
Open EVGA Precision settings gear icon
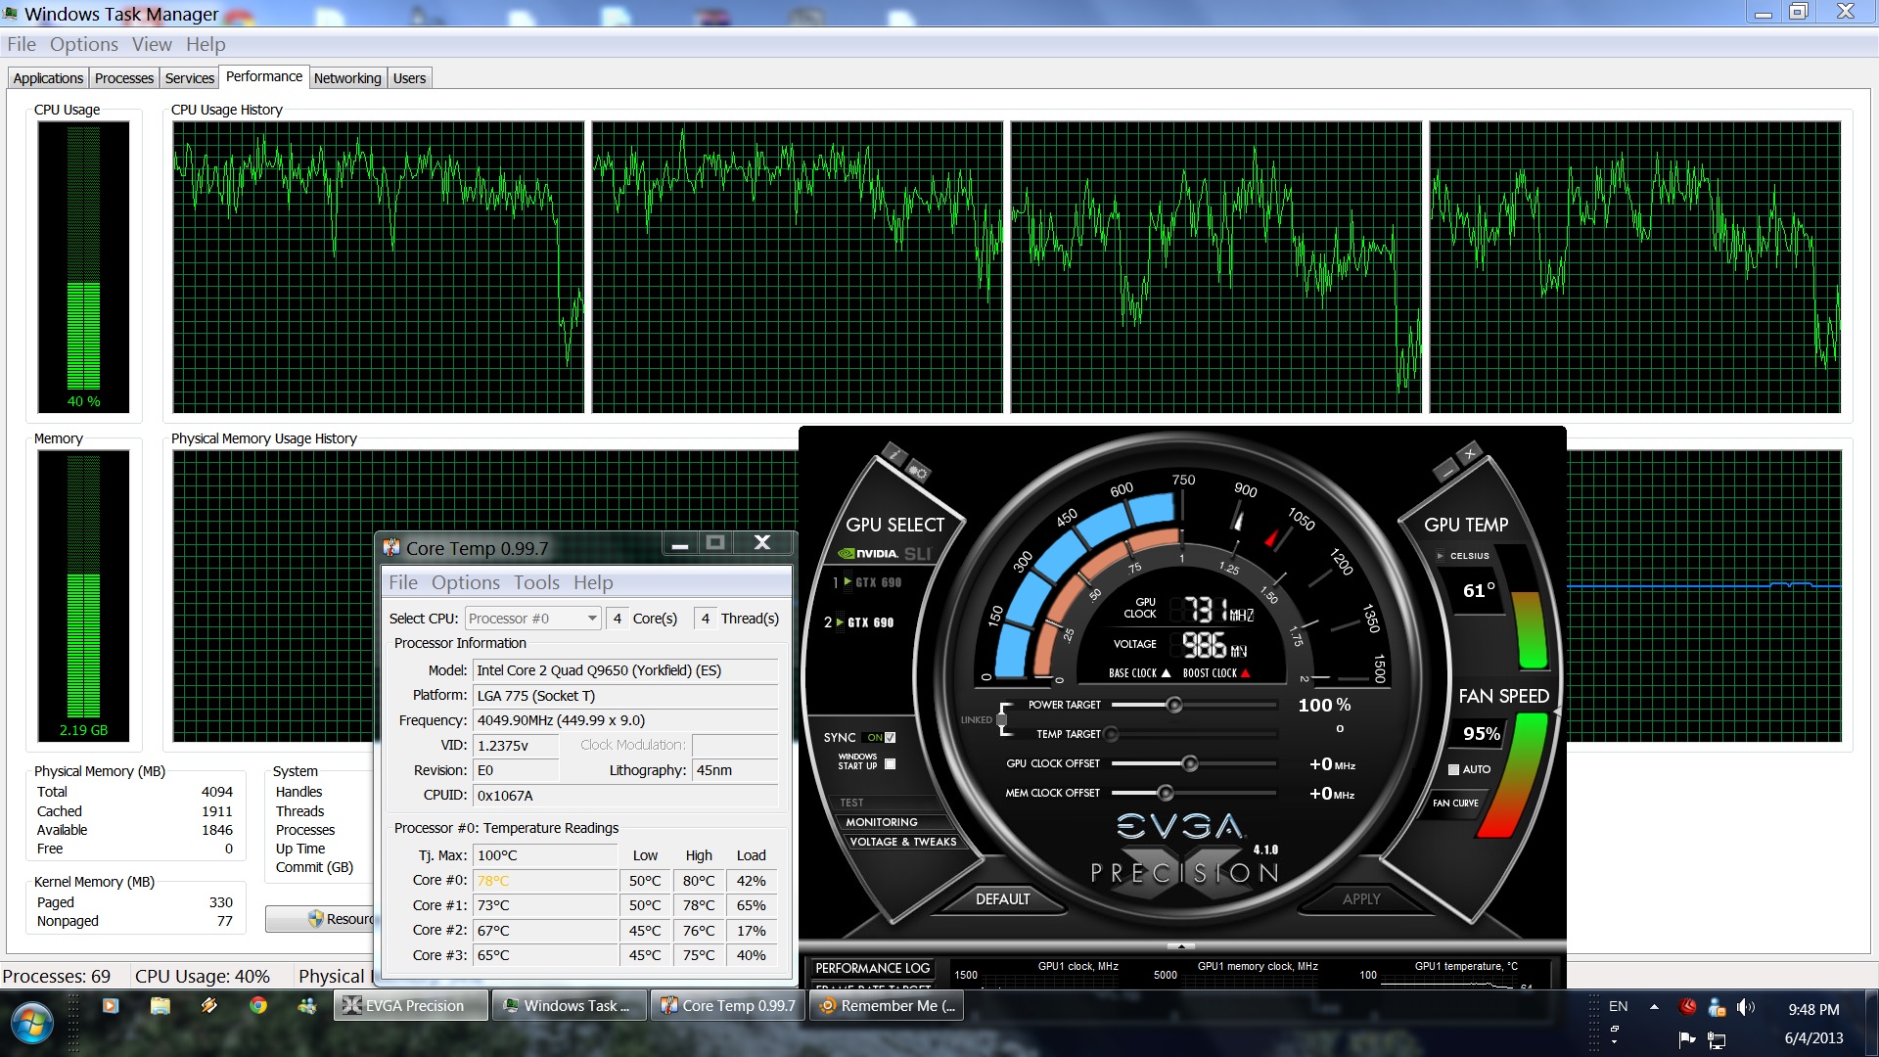(x=918, y=472)
